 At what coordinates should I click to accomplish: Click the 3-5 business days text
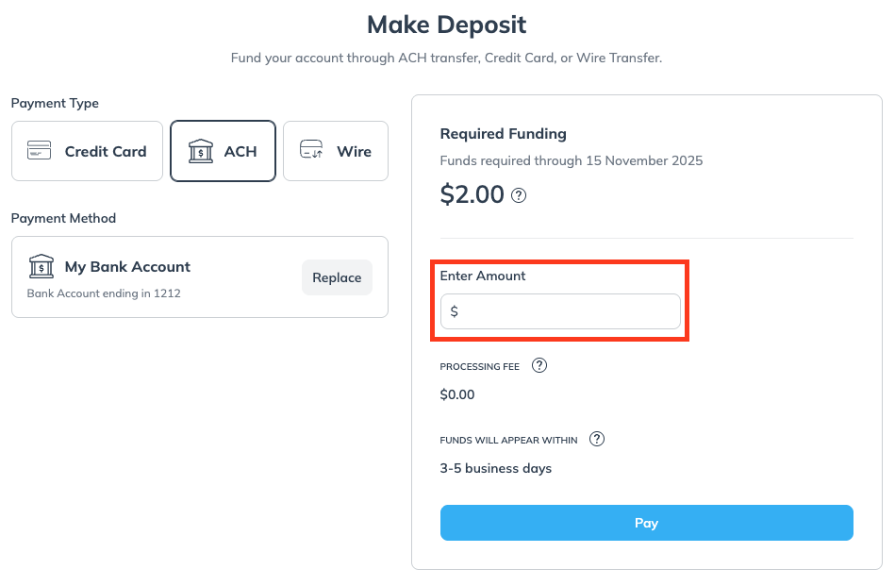tap(496, 468)
